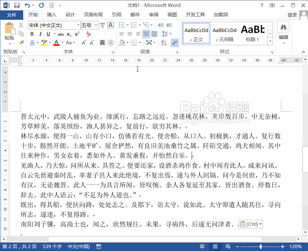
Task: Click the zoom slider handle
Action: (261, 247)
